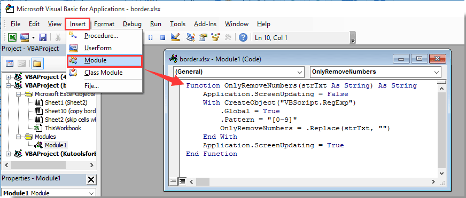466x198 pixels.
Task: Open Project Explorer toolbar icon
Action: pos(190,37)
